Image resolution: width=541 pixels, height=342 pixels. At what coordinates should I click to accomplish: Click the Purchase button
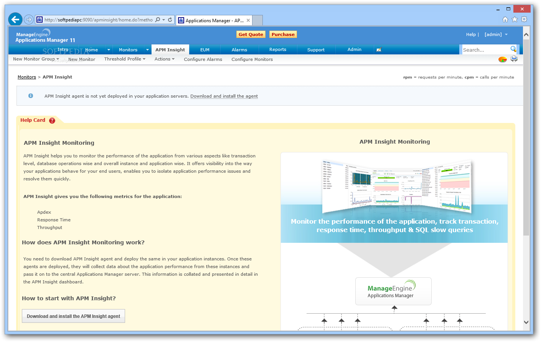coord(283,34)
